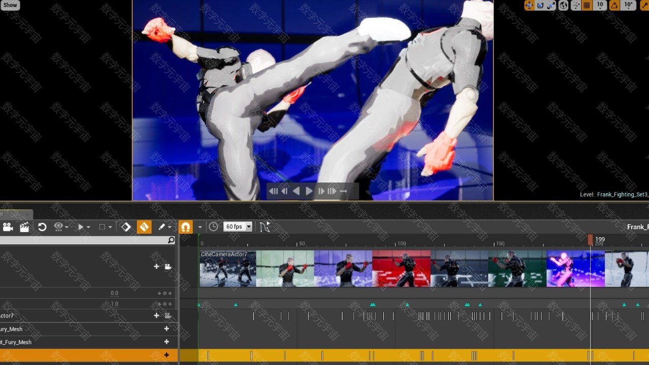Select CineCameraActor7 camera cut thumbnail
The image size is (649, 365).
[228, 269]
